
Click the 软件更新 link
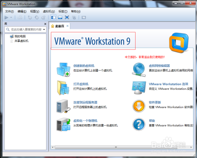point(155,102)
